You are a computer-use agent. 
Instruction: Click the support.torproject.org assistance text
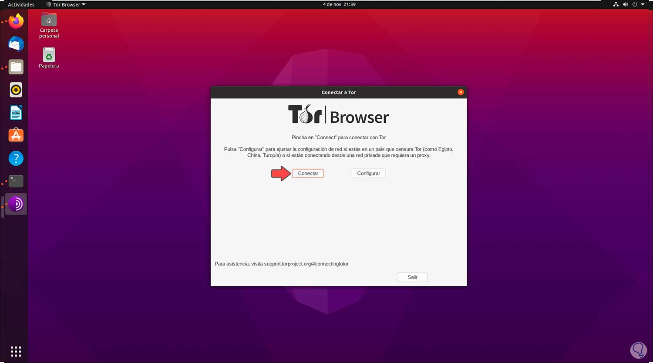pos(282,264)
